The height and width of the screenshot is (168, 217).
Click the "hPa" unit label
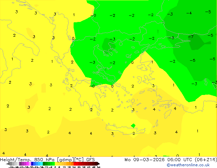[x=50, y=160]
